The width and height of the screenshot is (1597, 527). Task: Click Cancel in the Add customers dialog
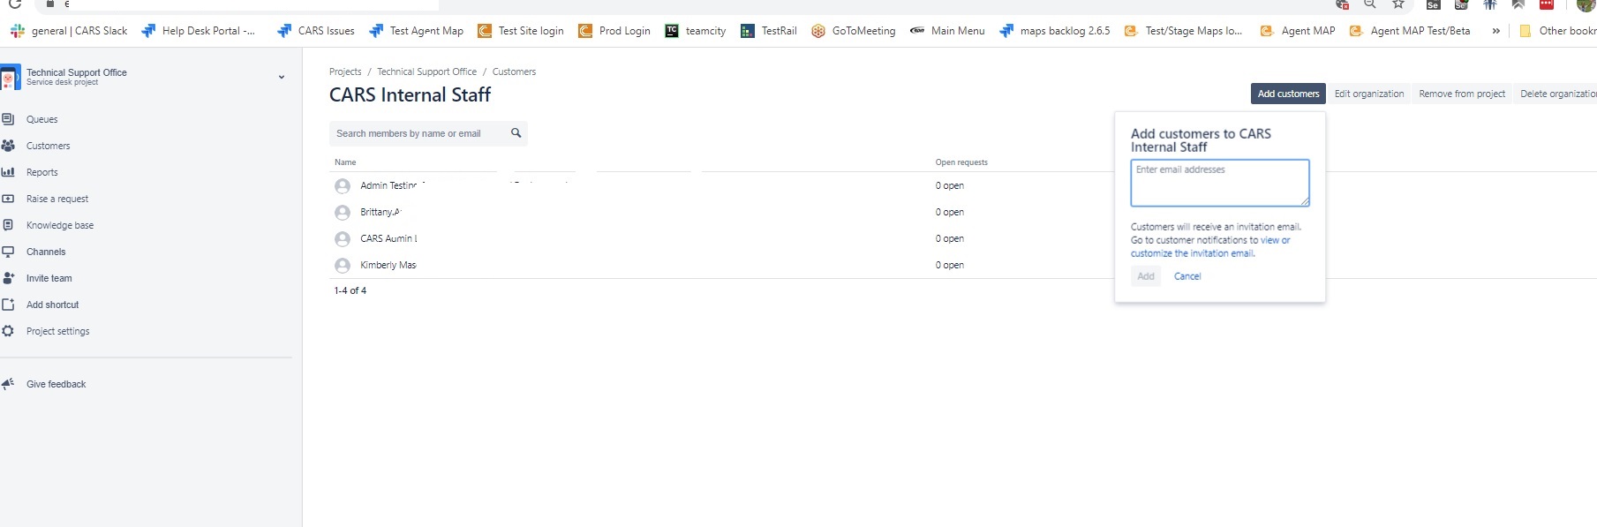1187,276
